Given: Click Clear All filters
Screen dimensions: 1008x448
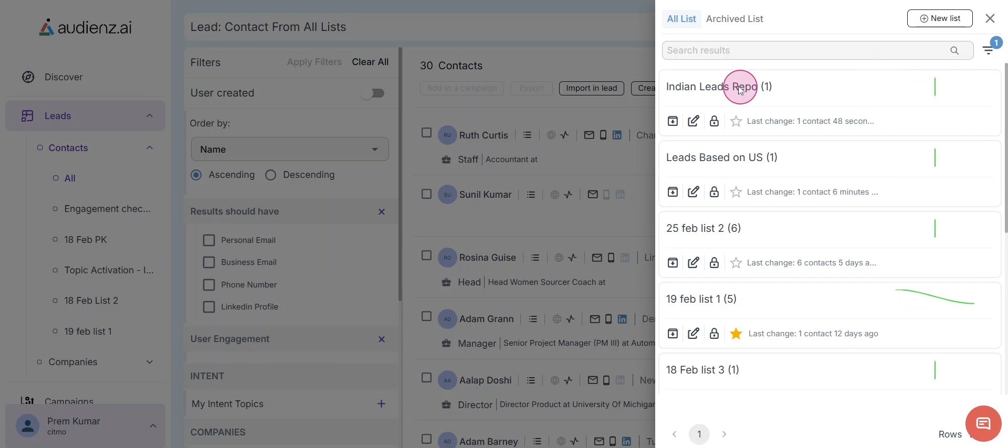Looking at the screenshot, I should coord(370,62).
